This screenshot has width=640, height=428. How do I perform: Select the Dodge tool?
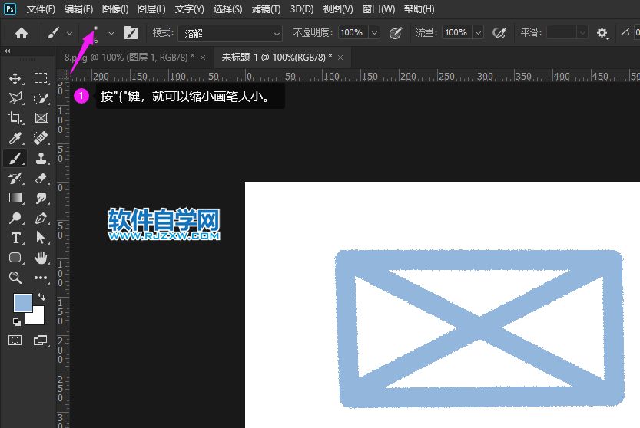pos(15,218)
